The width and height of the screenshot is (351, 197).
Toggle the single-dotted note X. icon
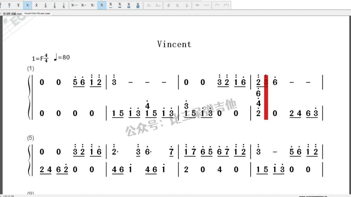tap(149, 5)
